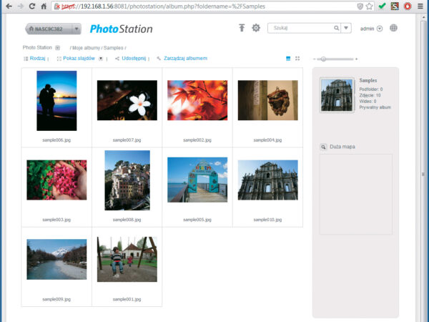
Task: Bookmark the page with the star icon
Action: pos(369,6)
